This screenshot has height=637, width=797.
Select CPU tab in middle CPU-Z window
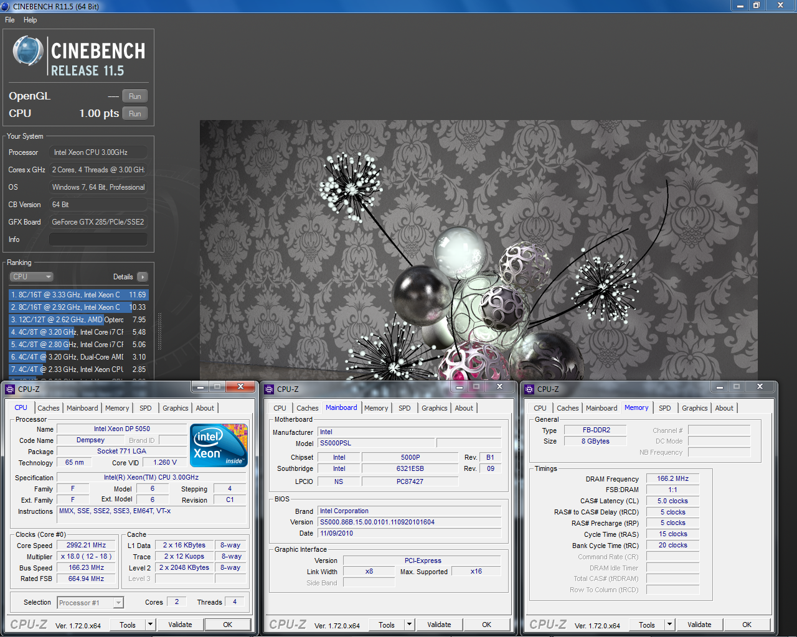[x=280, y=408]
